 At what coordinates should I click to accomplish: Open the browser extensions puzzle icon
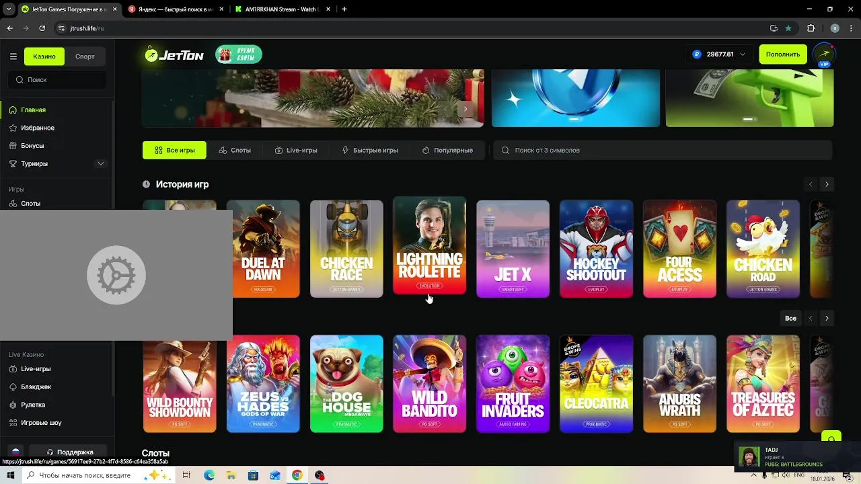click(x=811, y=28)
